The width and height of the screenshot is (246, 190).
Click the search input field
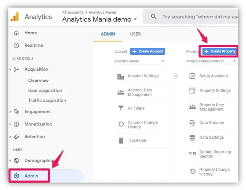[x=200, y=17]
